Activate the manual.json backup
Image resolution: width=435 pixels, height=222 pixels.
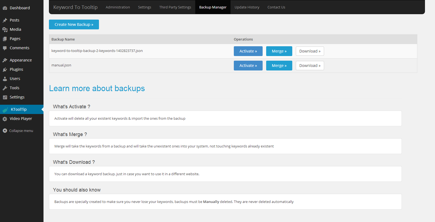(x=248, y=66)
